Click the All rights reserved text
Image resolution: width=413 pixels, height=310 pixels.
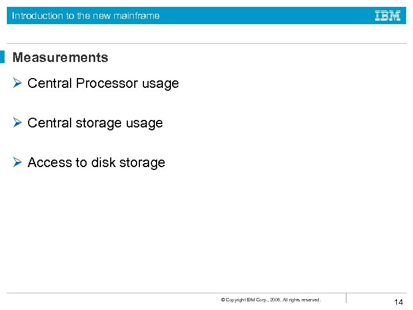pyautogui.click(x=302, y=300)
